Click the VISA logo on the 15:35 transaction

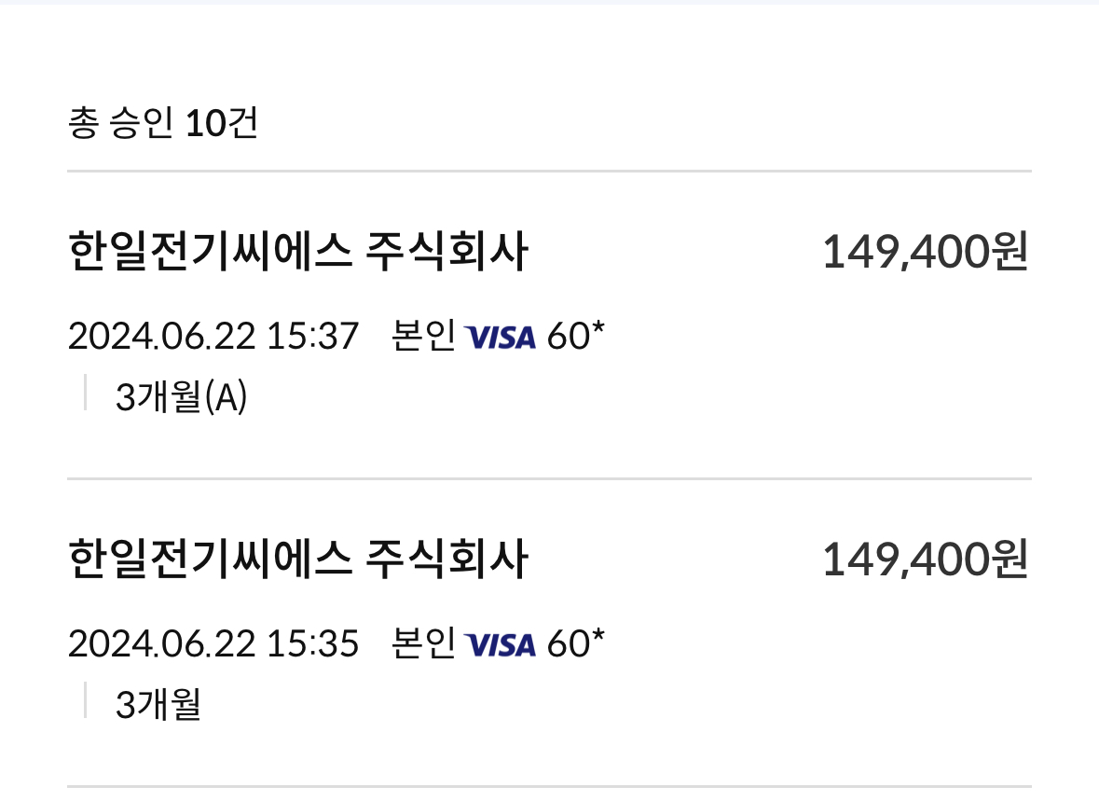[501, 645]
